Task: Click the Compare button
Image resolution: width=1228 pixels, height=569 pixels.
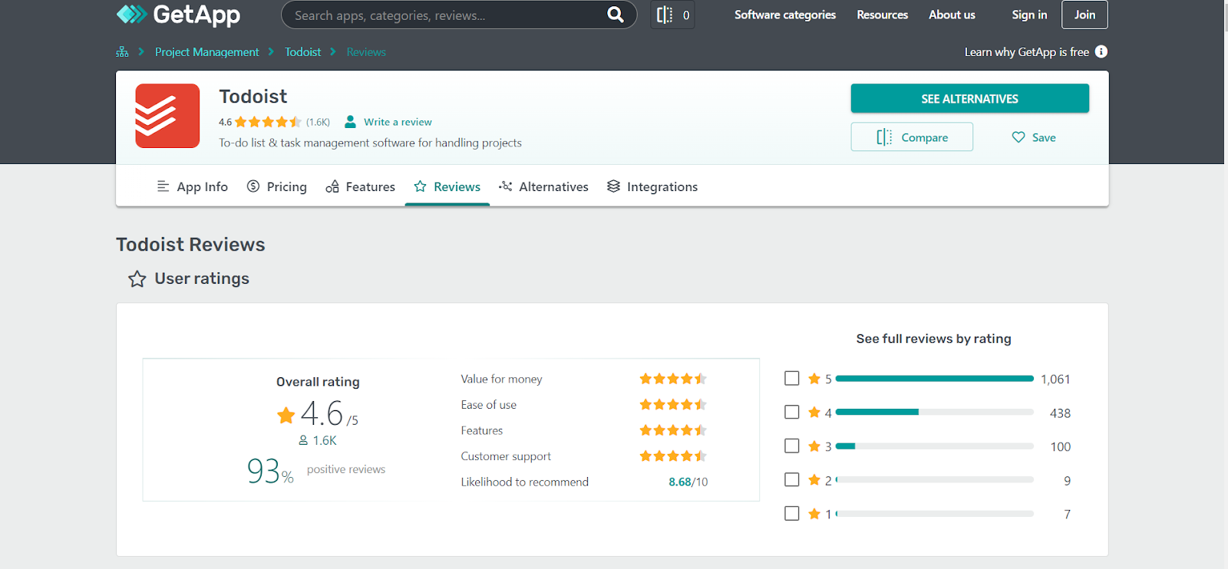Action: coord(912,136)
